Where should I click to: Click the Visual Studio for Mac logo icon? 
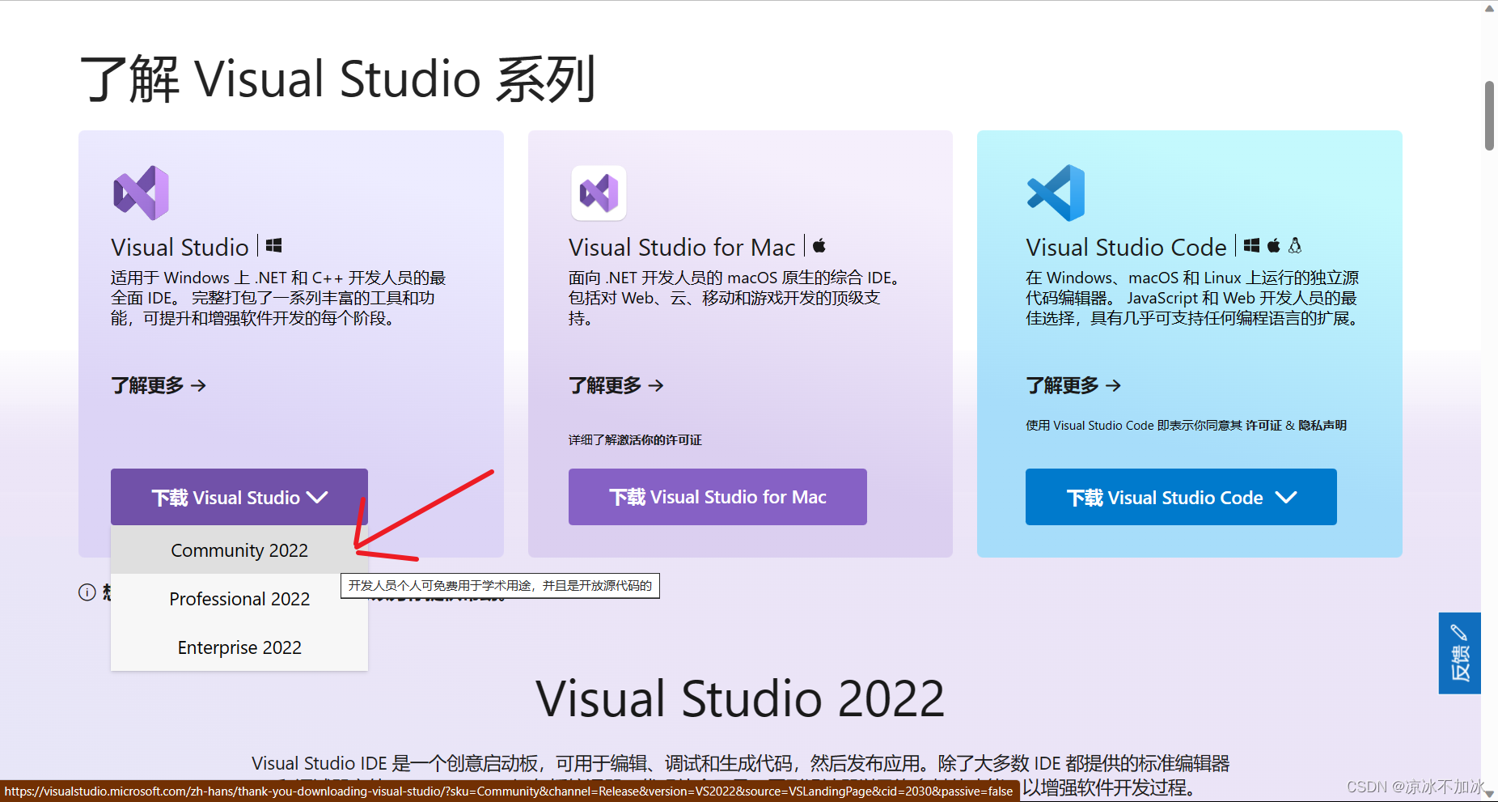(x=599, y=193)
